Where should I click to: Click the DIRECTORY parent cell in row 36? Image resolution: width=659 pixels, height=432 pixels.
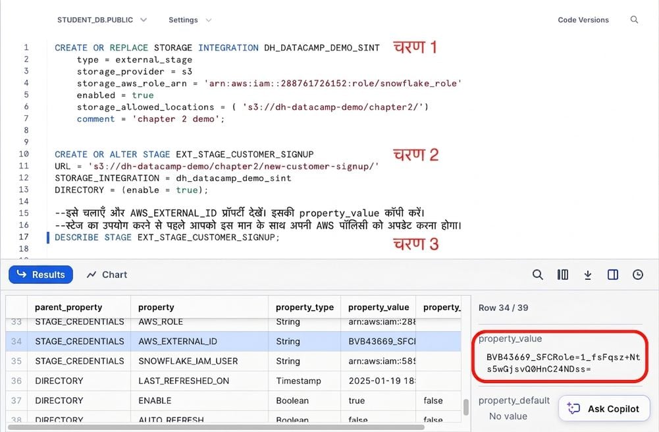pyautogui.click(x=79, y=381)
